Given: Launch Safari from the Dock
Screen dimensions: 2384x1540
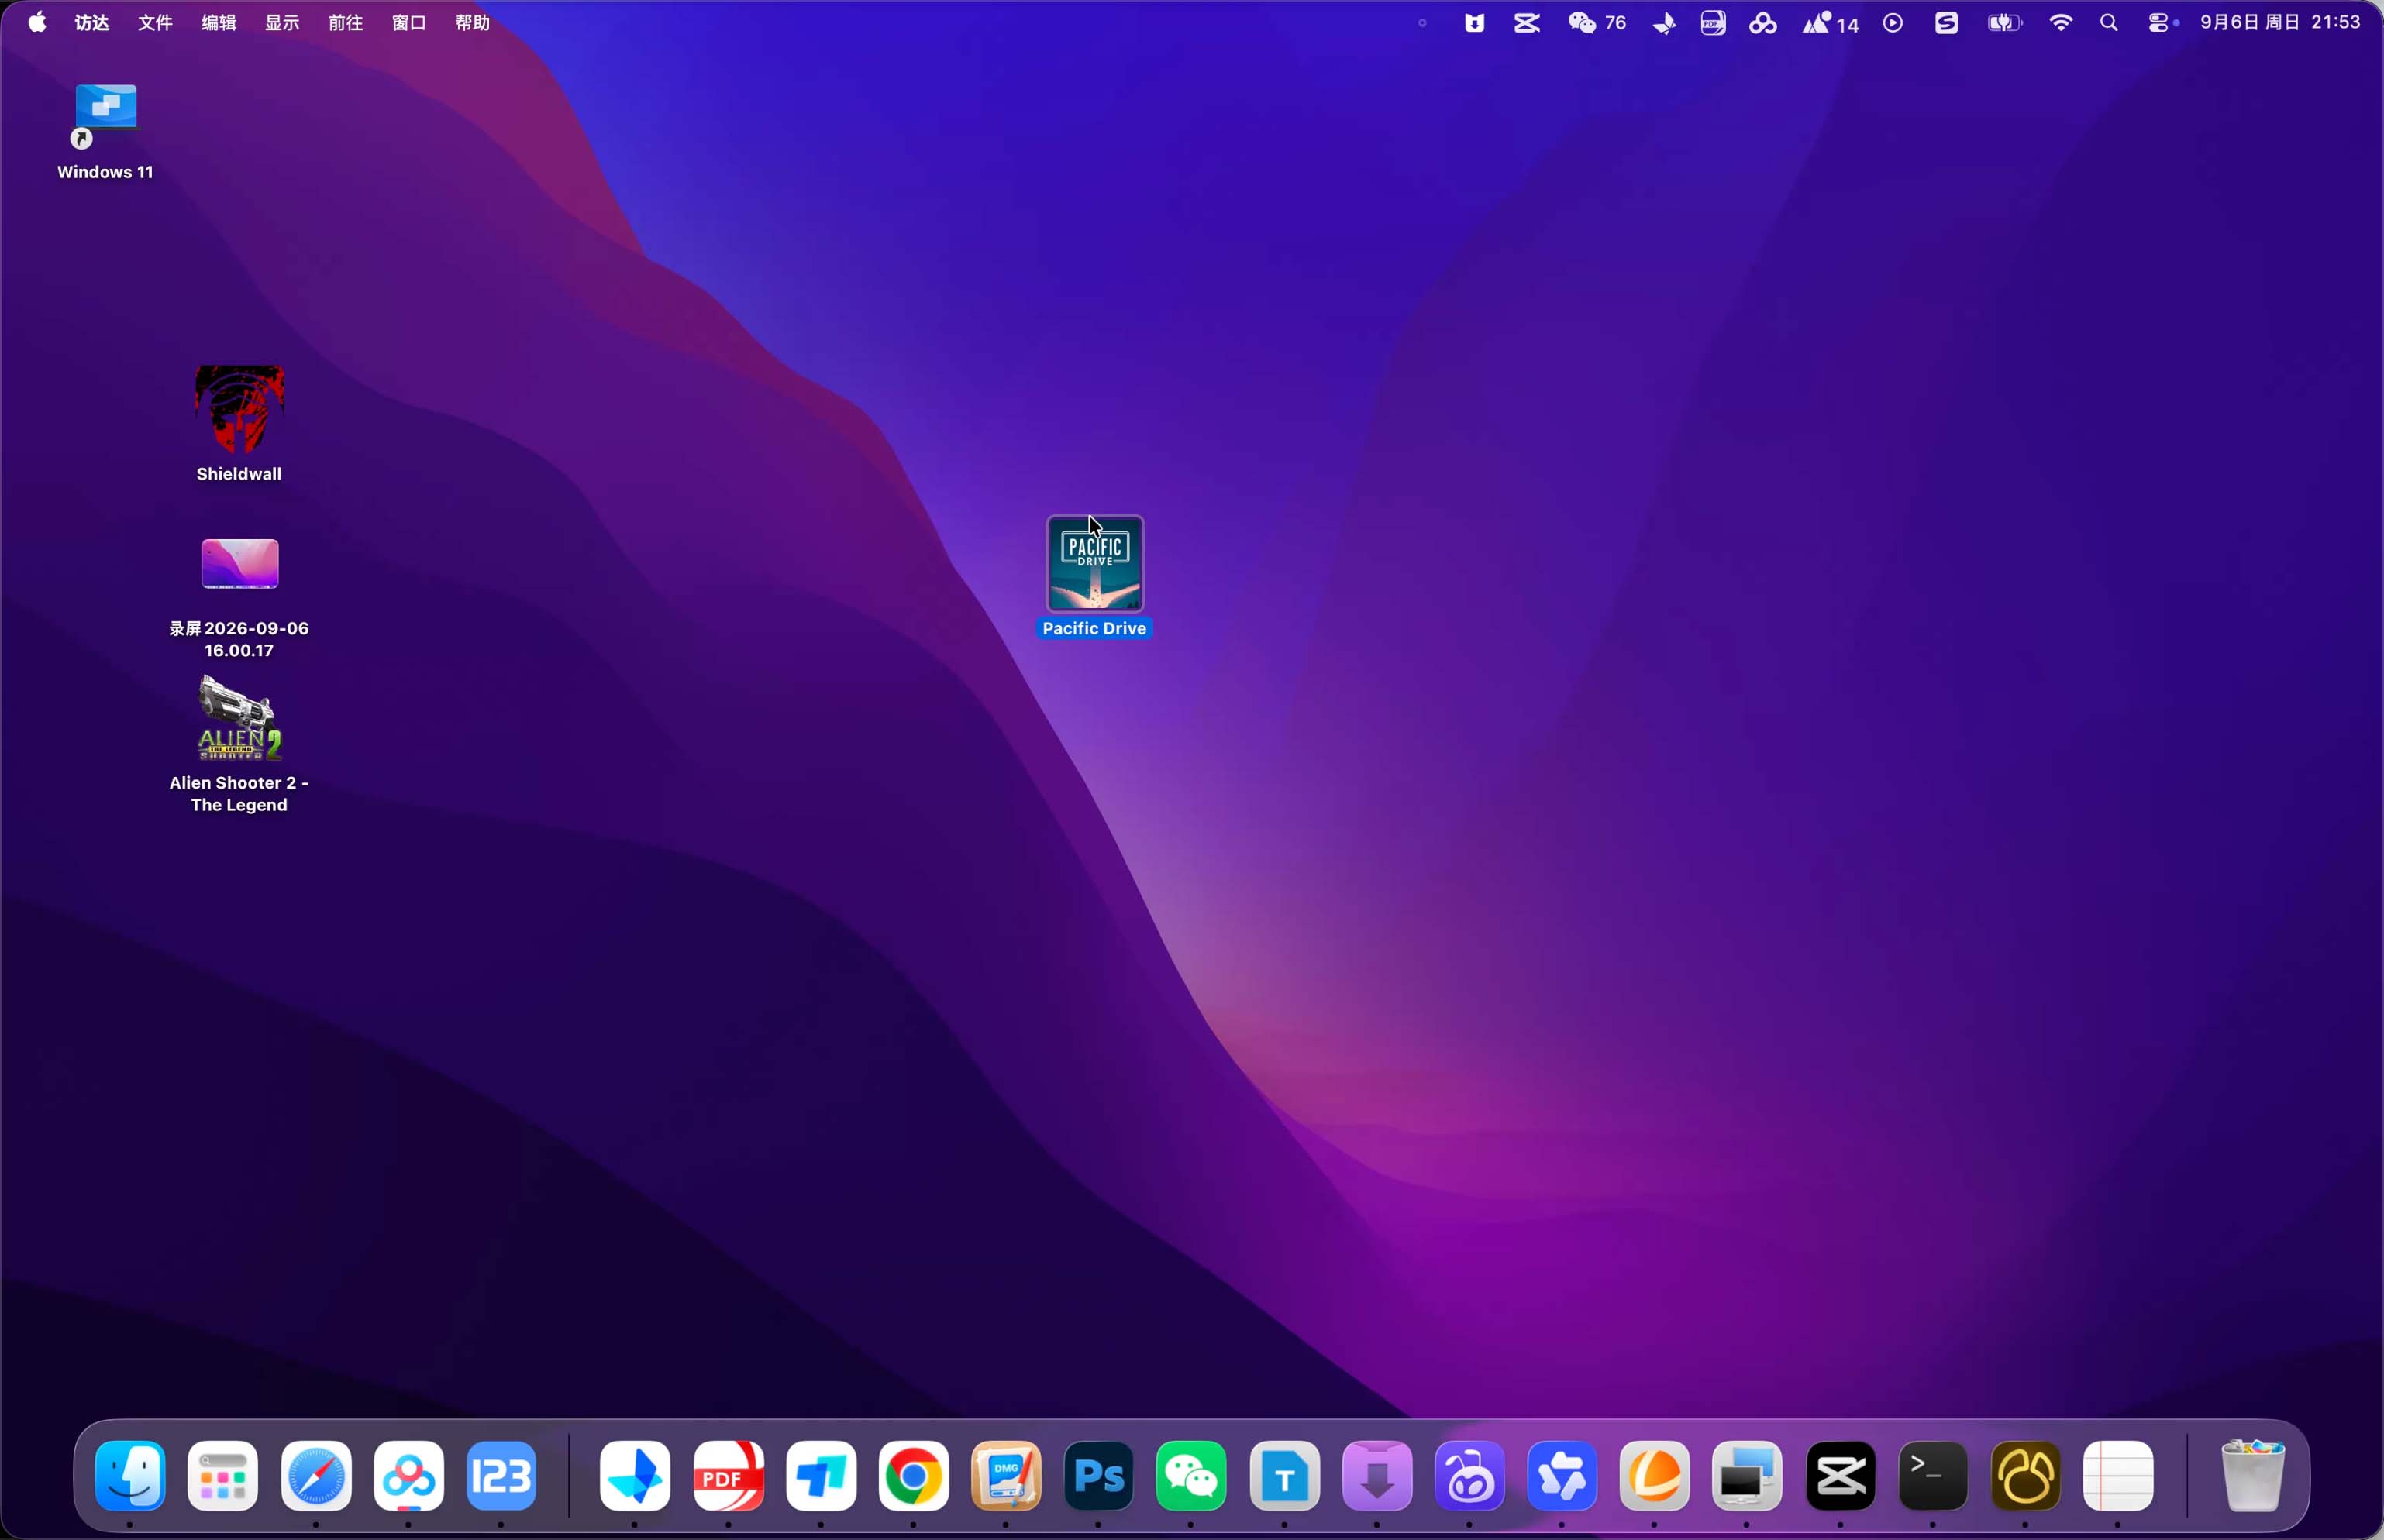Looking at the screenshot, I should point(316,1476).
